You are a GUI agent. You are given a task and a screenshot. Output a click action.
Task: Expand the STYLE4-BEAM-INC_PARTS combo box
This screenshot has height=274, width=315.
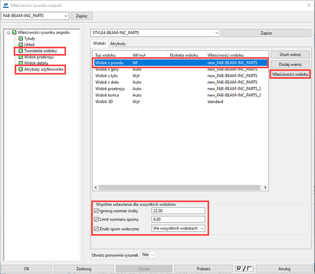pyautogui.click(x=215, y=33)
